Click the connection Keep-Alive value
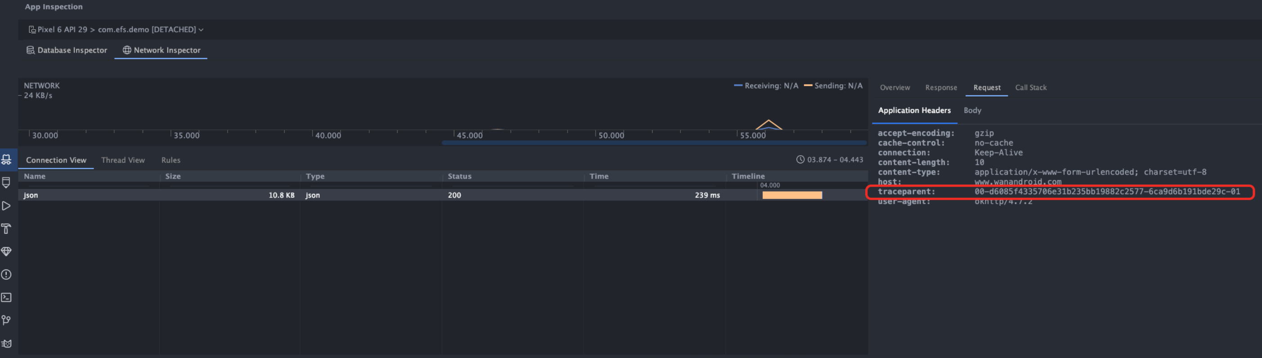Screen dimensions: 1262x358 (998, 153)
